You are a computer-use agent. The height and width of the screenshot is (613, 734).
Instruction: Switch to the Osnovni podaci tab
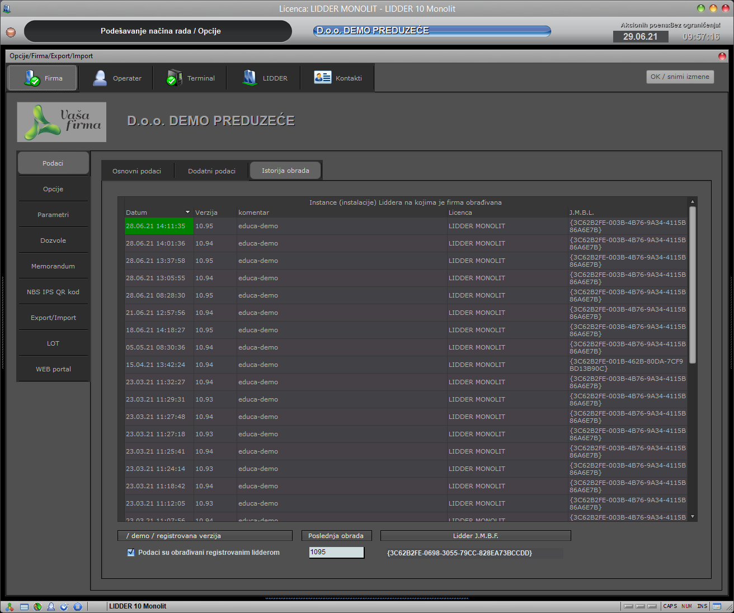137,171
